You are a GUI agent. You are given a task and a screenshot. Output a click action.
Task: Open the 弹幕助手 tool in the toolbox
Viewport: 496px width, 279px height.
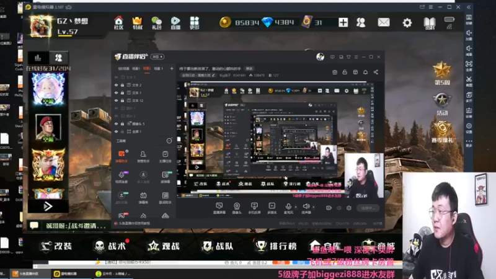(x=122, y=156)
